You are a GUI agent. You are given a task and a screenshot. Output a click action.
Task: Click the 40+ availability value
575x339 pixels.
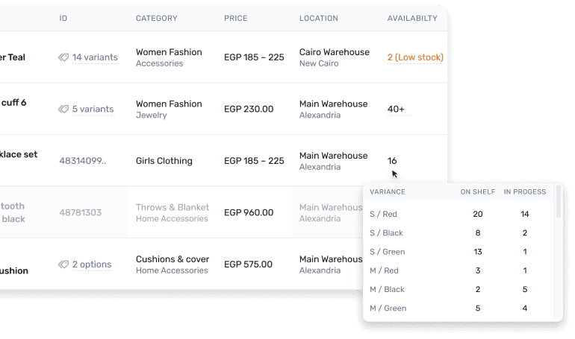pos(396,110)
